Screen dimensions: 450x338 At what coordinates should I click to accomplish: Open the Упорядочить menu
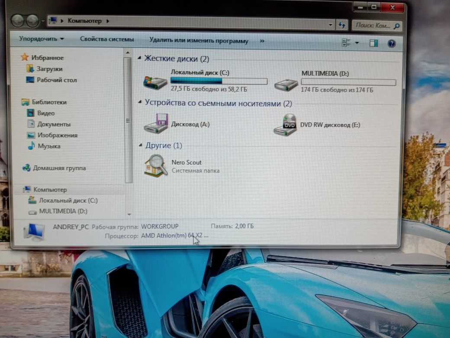click(x=42, y=39)
